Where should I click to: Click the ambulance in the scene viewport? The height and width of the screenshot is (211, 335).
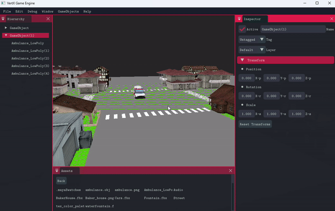pos(139,92)
